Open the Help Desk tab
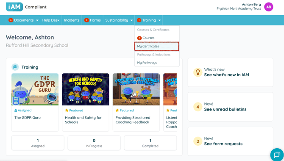Image resolution: width=284 pixels, height=161 pixels. pos(51,20)
